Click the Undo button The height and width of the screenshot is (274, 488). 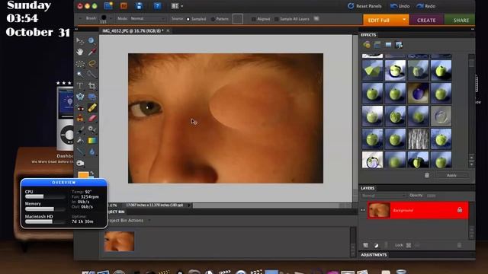click(x=400, y=6)
